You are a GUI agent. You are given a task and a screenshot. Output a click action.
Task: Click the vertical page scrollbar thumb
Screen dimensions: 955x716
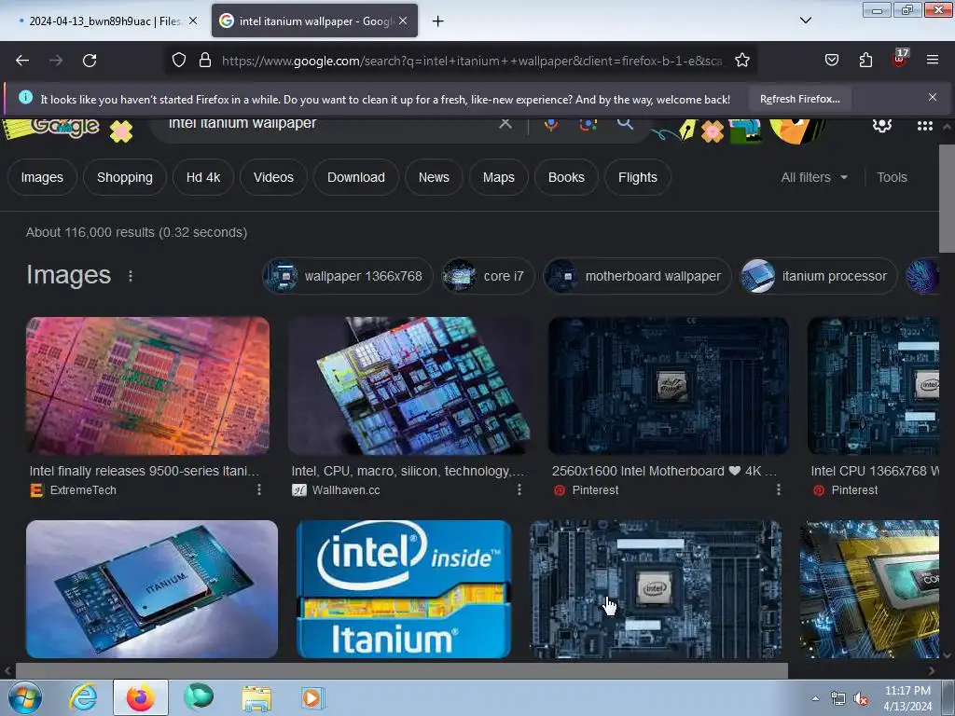pyautogui.click(x=947, y=199)
